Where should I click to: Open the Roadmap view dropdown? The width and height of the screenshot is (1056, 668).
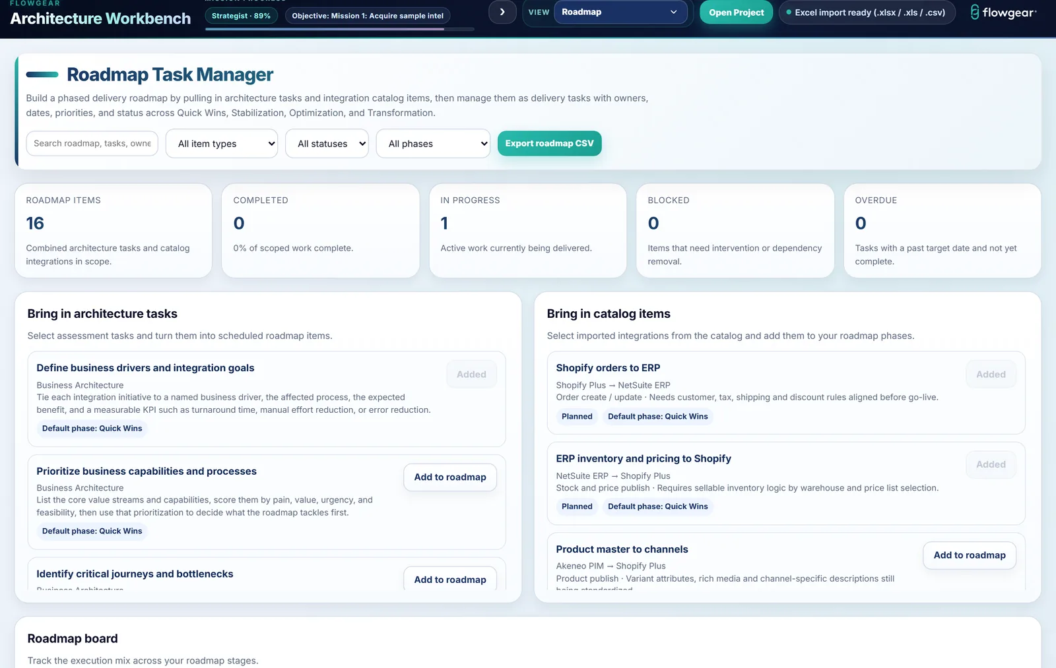620,12
